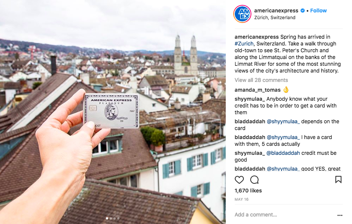Image resolution: width=352 pixels, height=224 pixels.
Task: Click the Amex card photo
Action: [x=111, y=111]
